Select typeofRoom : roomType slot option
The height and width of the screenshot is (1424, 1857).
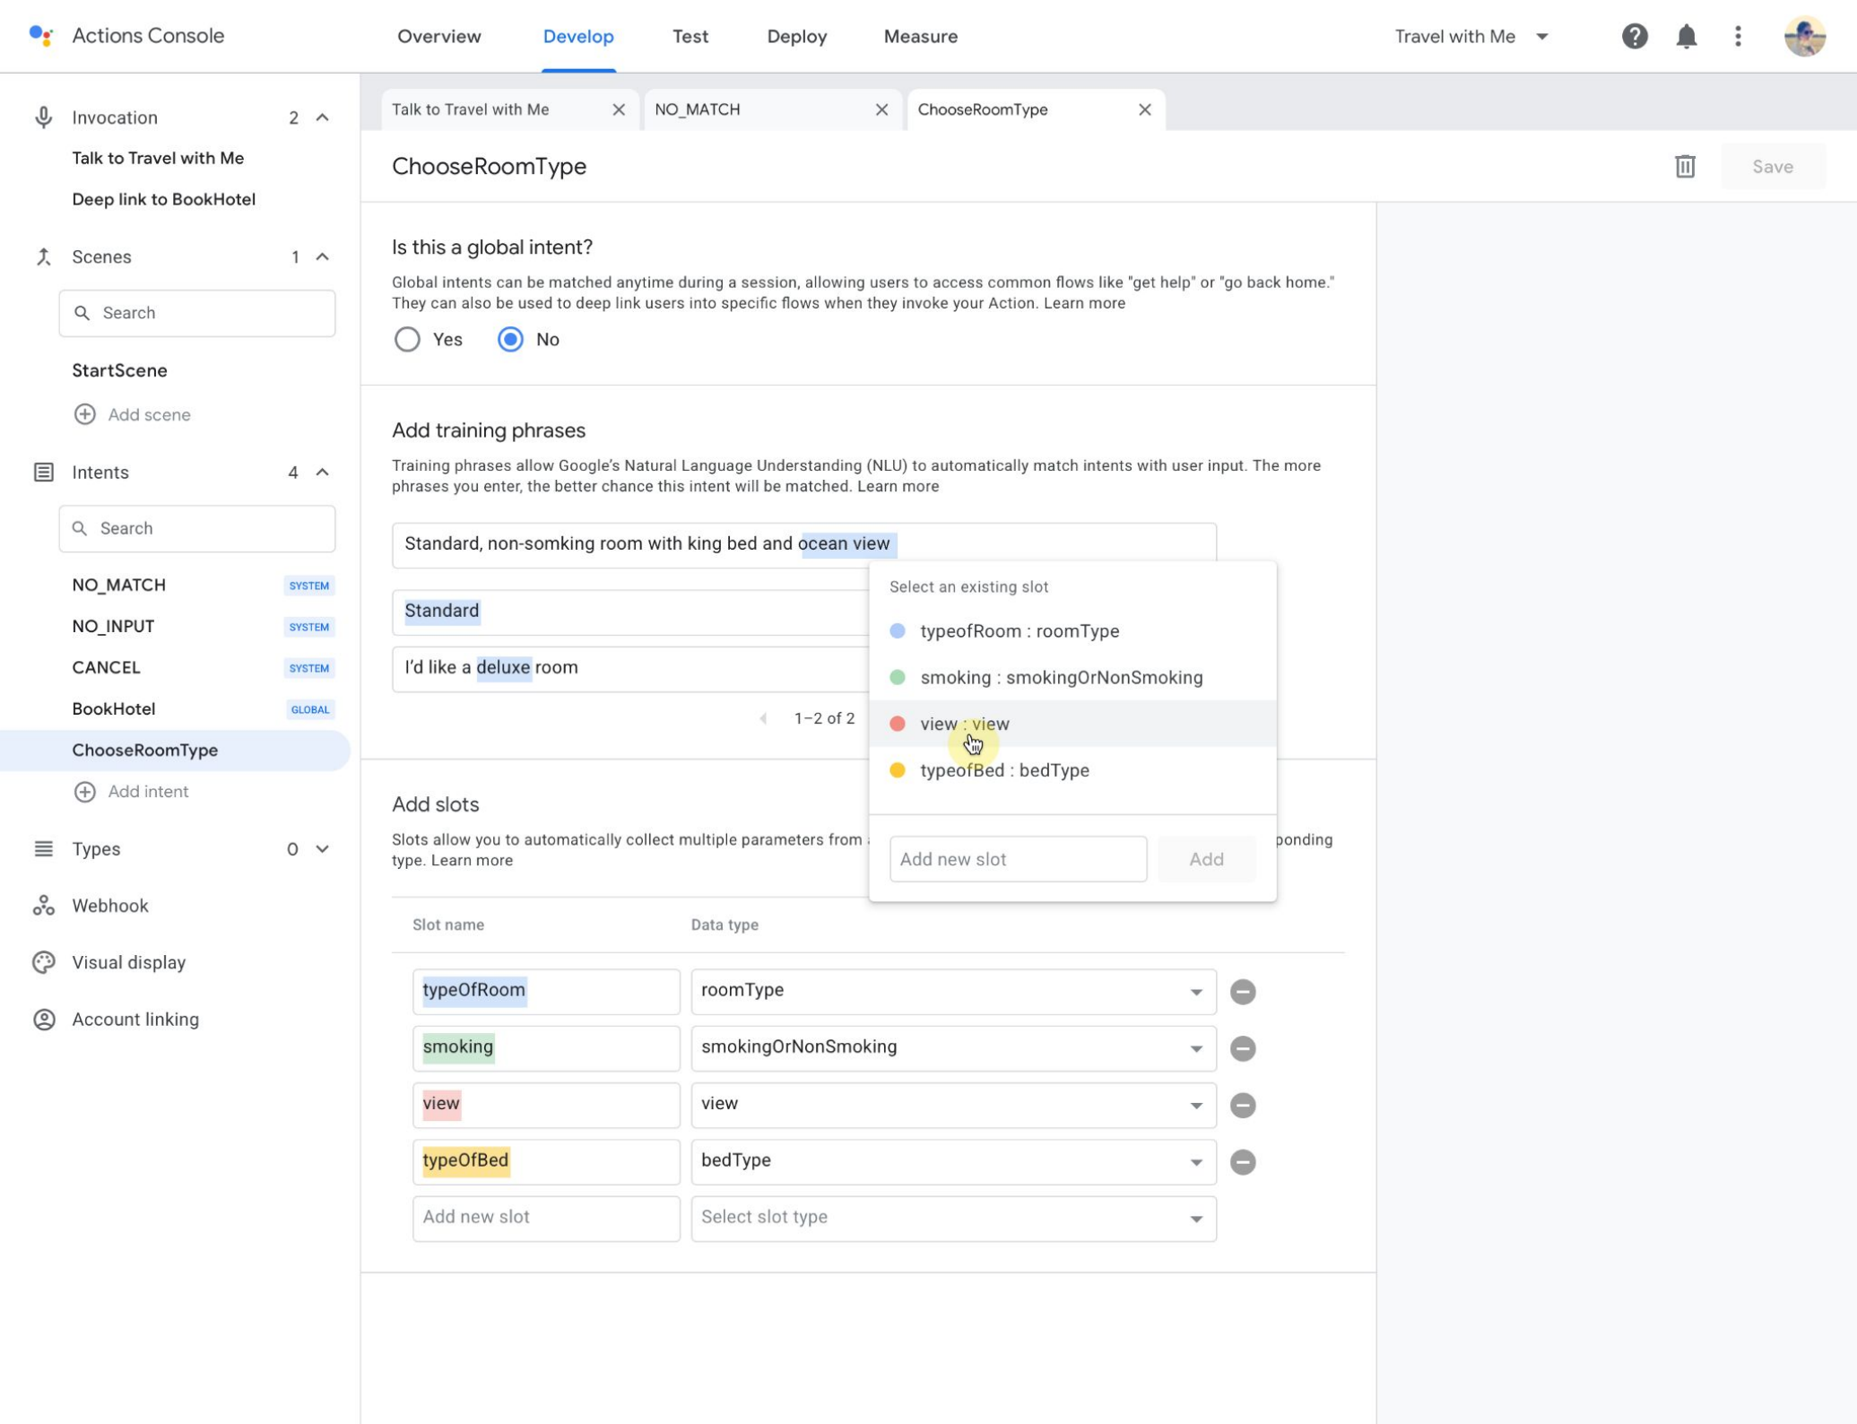click(x=1072, y=631)
